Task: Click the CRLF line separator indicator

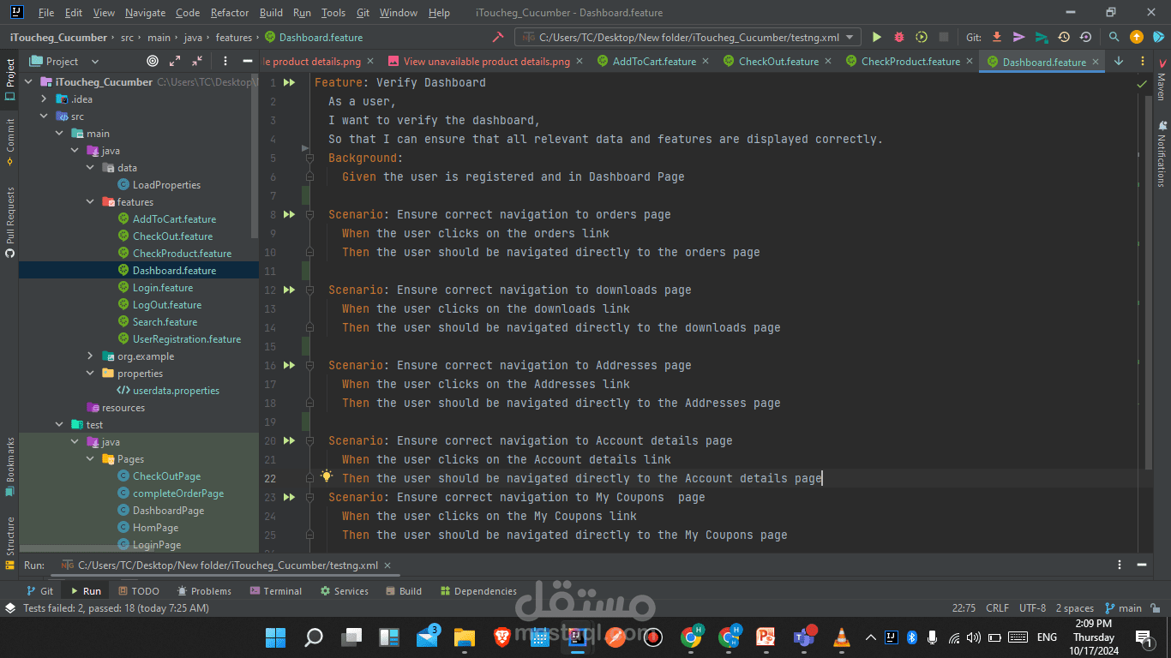Action: 998,608
